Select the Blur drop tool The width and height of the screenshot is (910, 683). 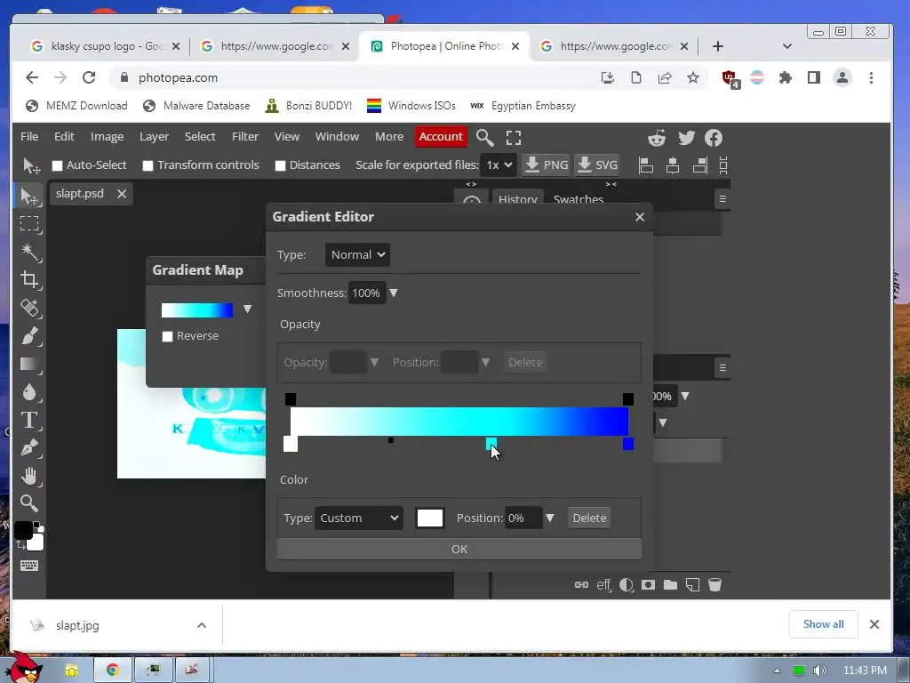tap(29, 392)
